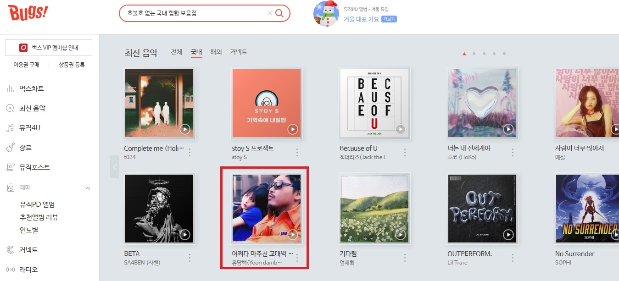
Task: Select the fourth carousel page dot
Action: click(x=494, y=54)
